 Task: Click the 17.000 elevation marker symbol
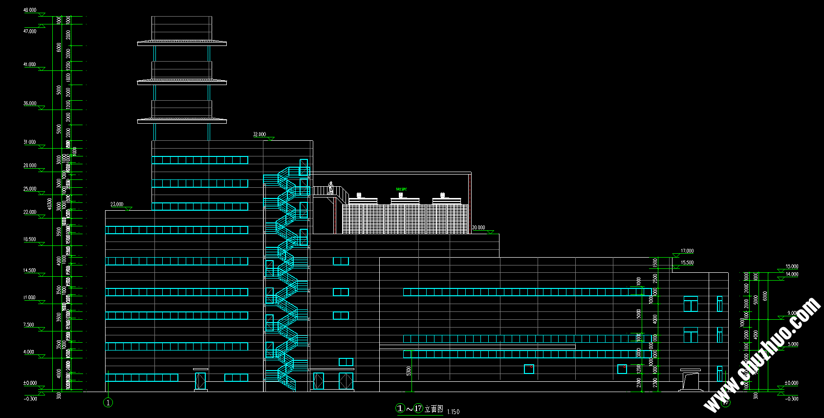(x=676, y=255)
